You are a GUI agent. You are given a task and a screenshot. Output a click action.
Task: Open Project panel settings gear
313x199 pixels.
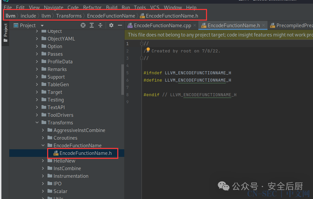point(111,25)
